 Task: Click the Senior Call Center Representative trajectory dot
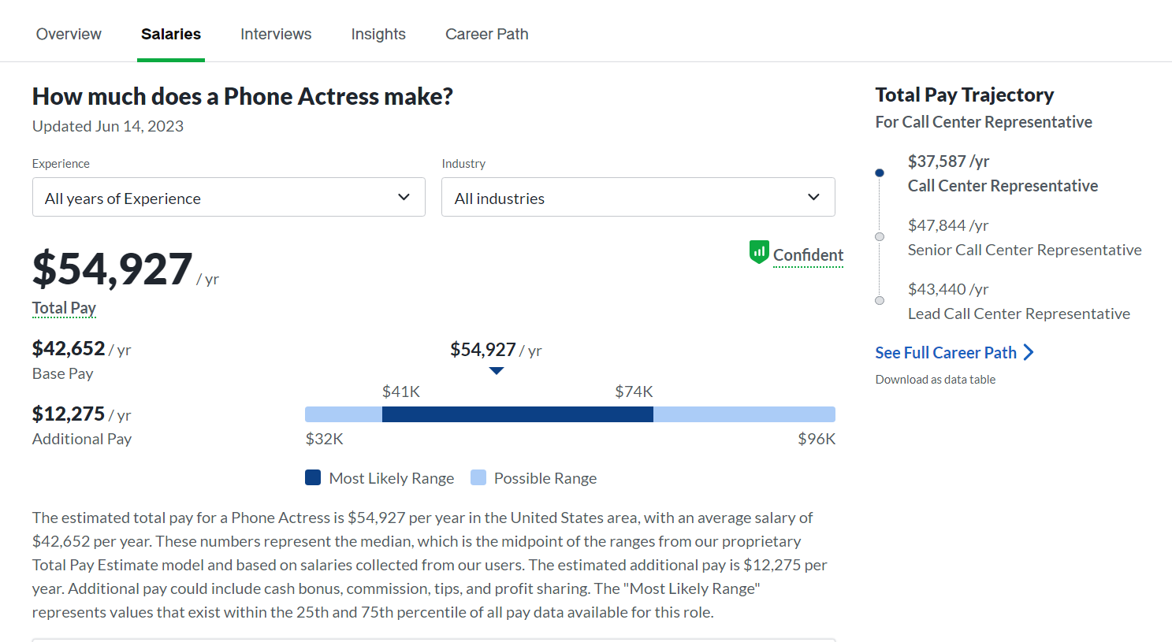coord(880,236)
